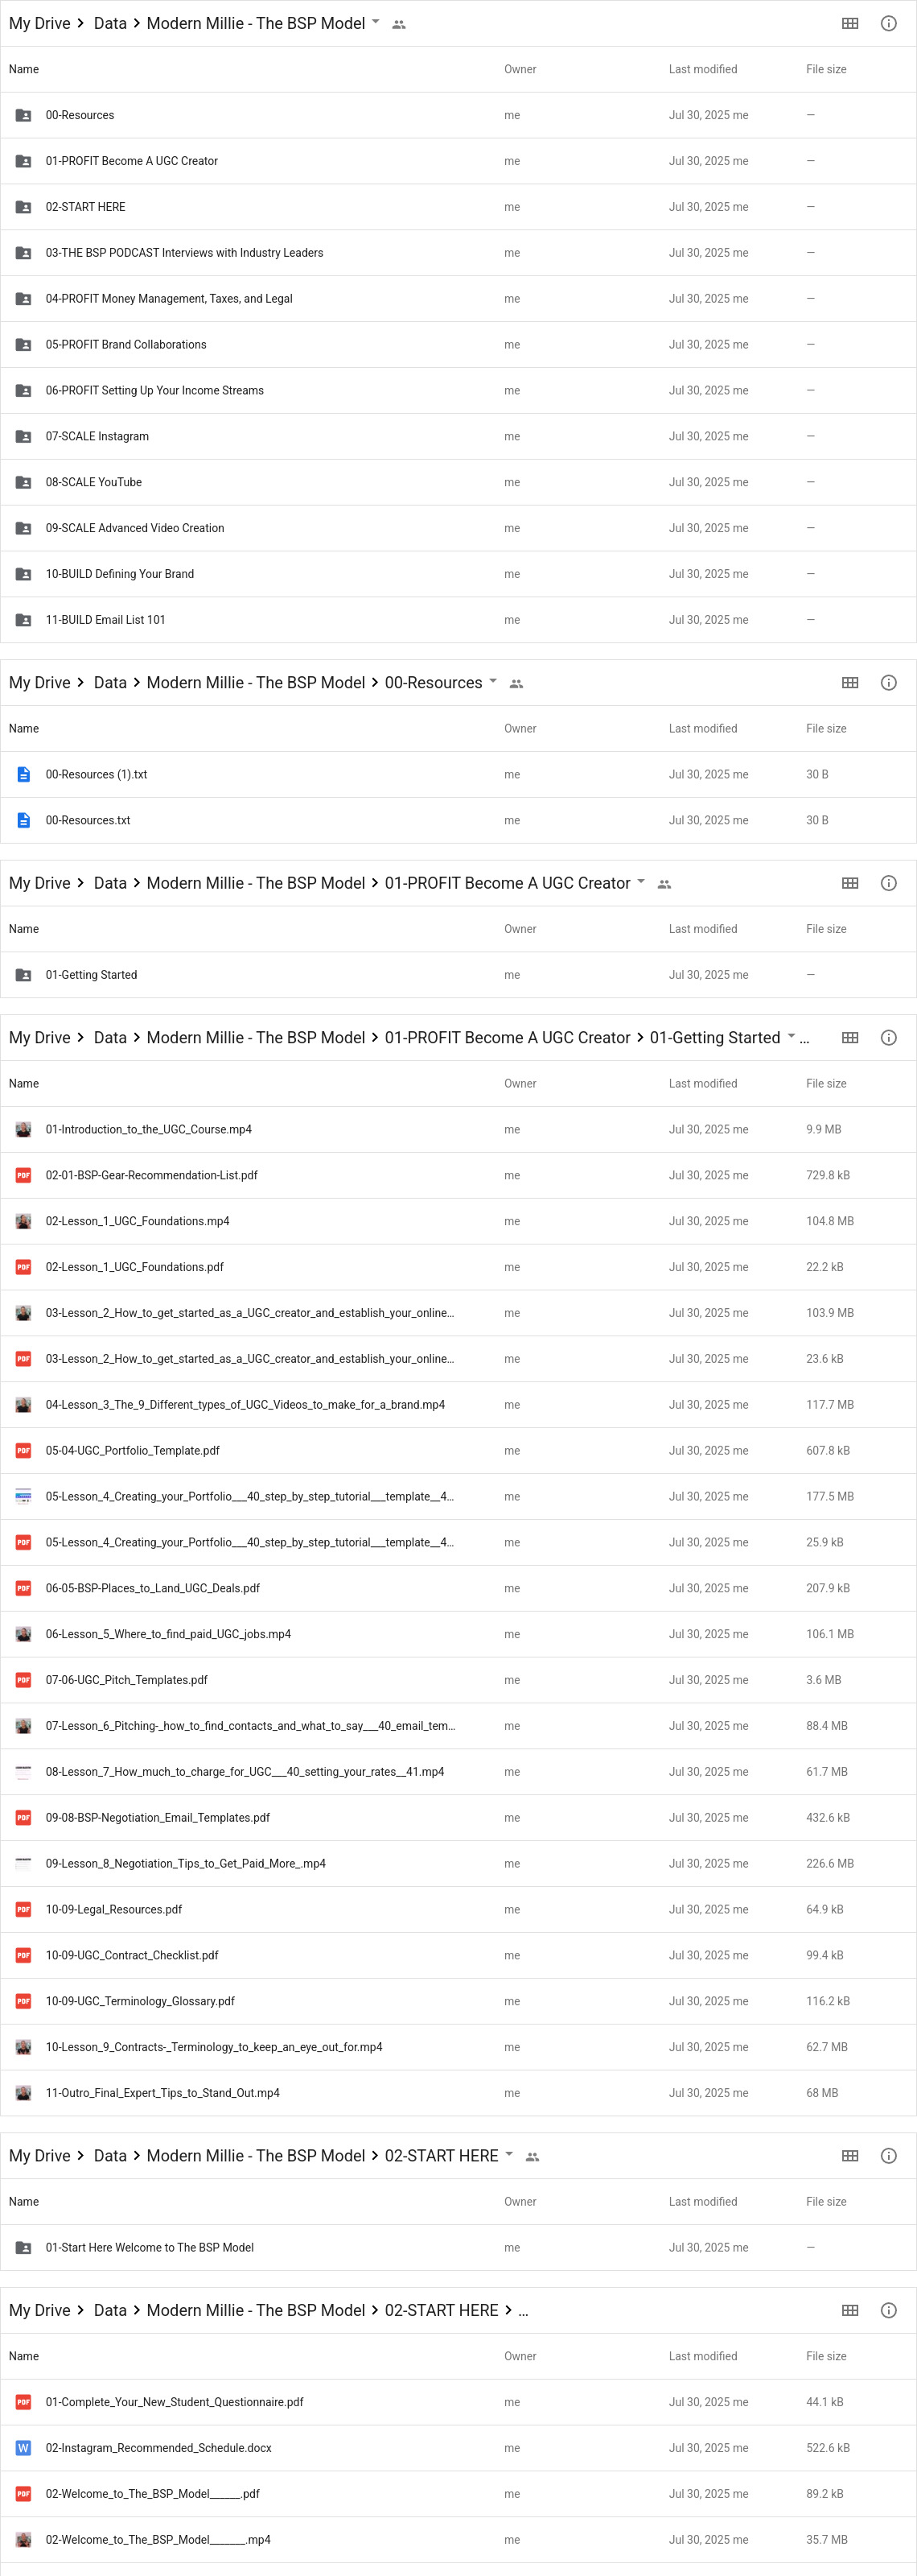Click the PDF icon of 10-09-UGC_Terminology_Glossary.pdf
This screenshot has width=917, height=2576.
pyautogui.click(x=23, y=2001)
